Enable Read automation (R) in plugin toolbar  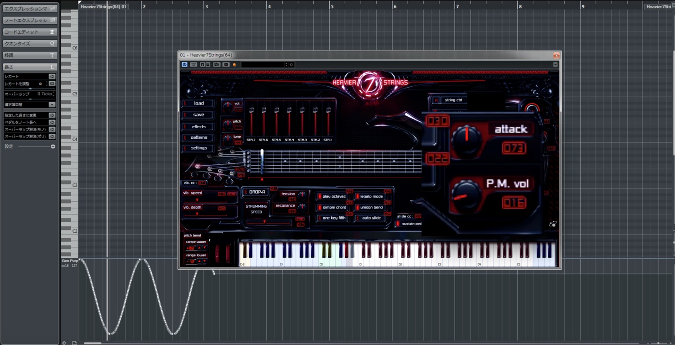tap(202, 64)
